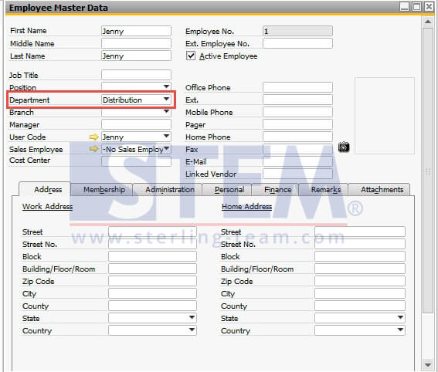Click the Cost Center field

[136, 161]
